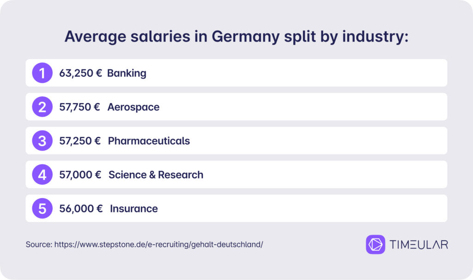
Task: Select the Insurance industry label
Action: tap(133, 208)
